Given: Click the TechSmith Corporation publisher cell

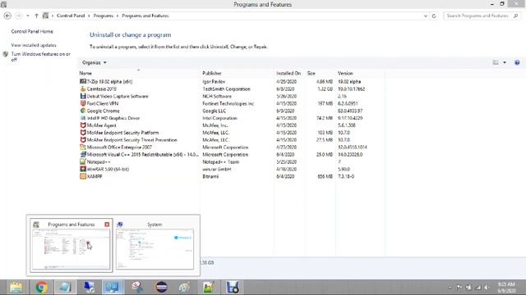Looking at the screenshot, I should coord(227,89).
